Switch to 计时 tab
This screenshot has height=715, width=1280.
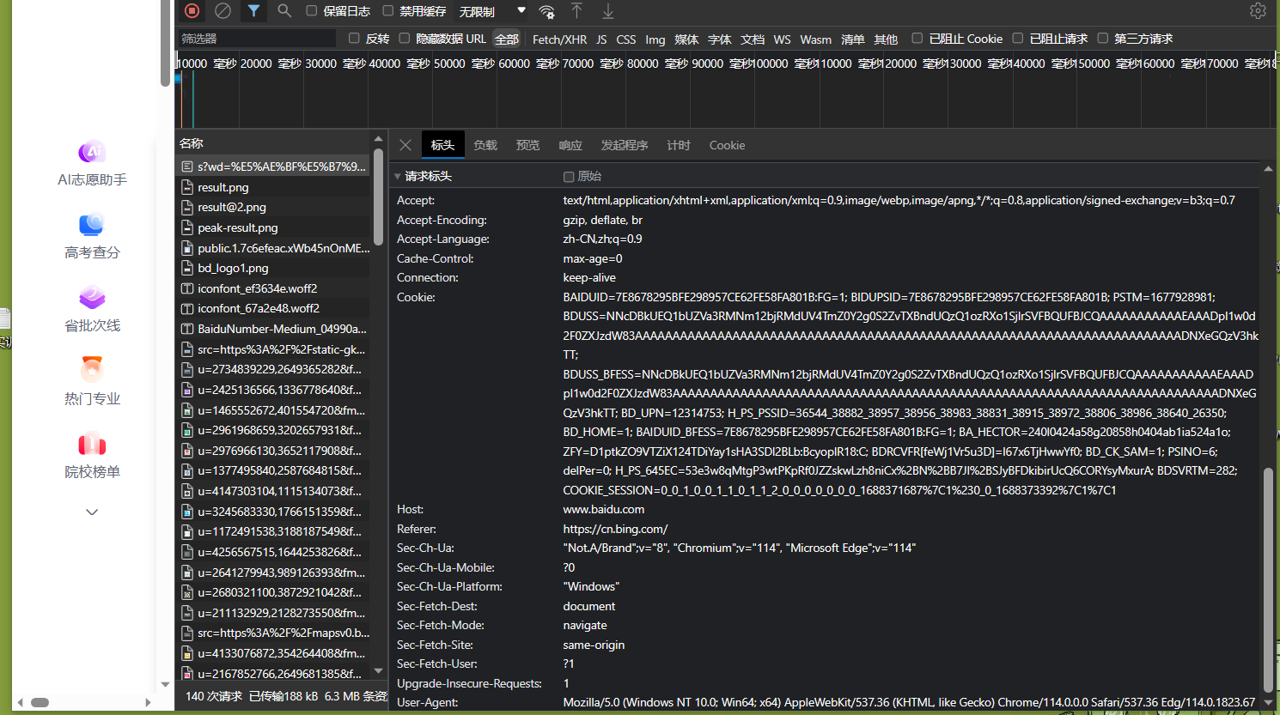coord(679,145)
